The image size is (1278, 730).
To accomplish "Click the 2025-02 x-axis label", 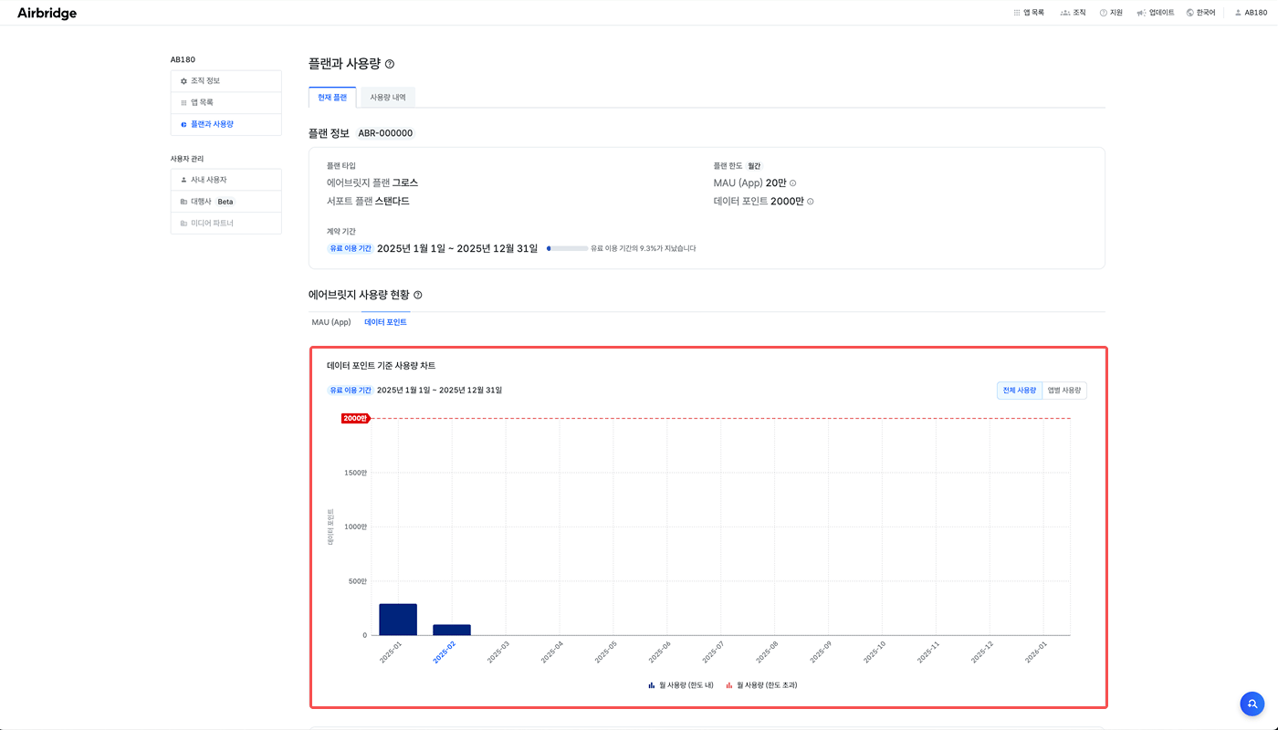I will tap(445, 652).
